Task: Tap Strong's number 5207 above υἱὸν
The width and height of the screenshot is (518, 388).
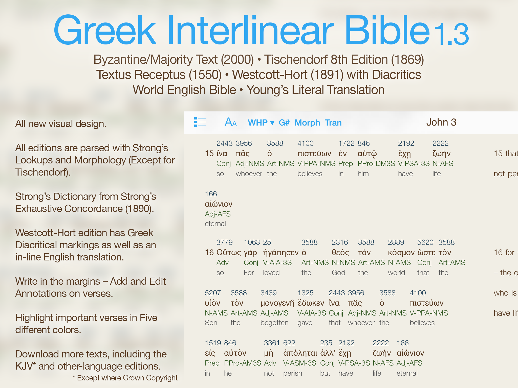Action: 212,293
